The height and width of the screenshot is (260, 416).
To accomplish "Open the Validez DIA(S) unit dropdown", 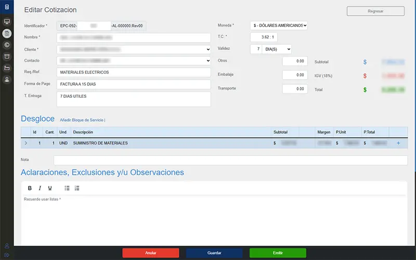I will 277,49.
